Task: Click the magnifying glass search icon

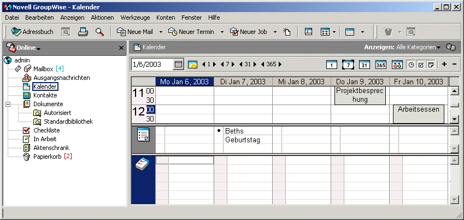Action: (99, 32)
